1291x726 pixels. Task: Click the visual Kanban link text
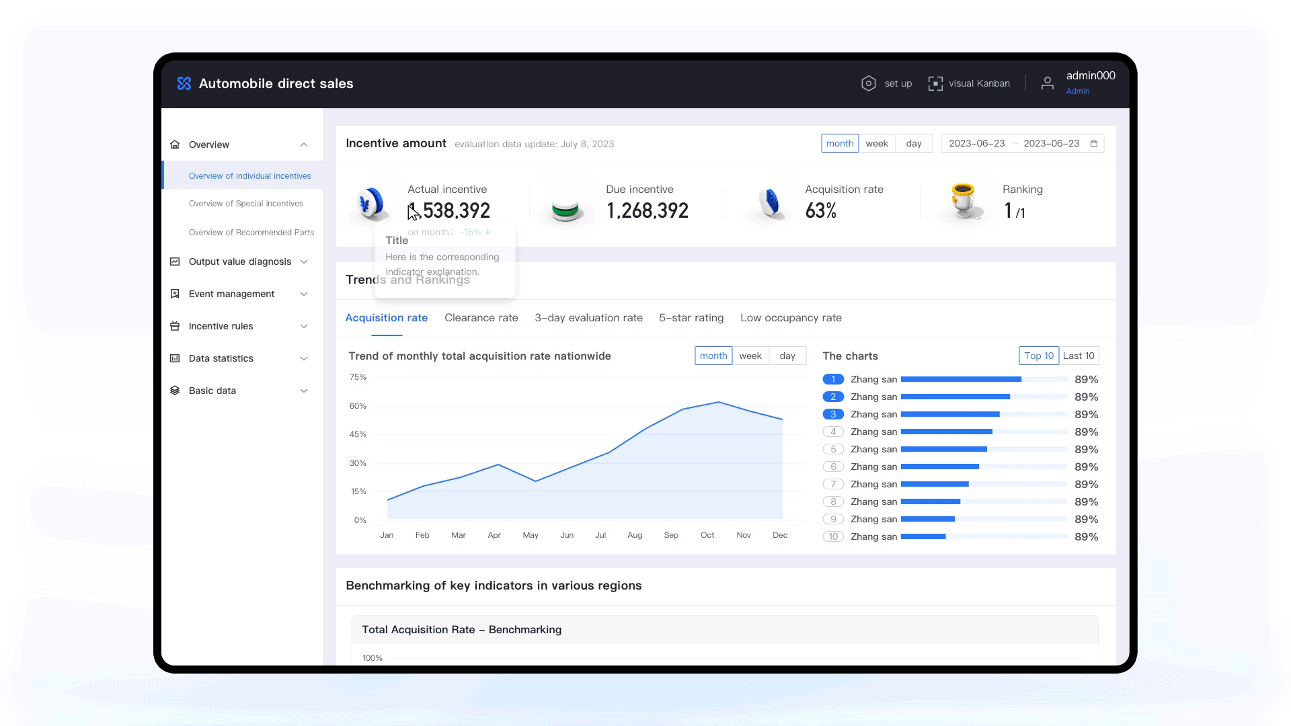click(x=979, y=83)
